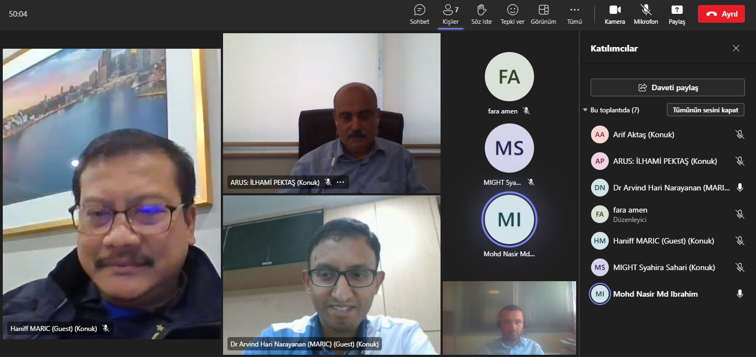Close the Katılımcılar side panel
The width and height of the screenshot is (756, 357).
736,48
